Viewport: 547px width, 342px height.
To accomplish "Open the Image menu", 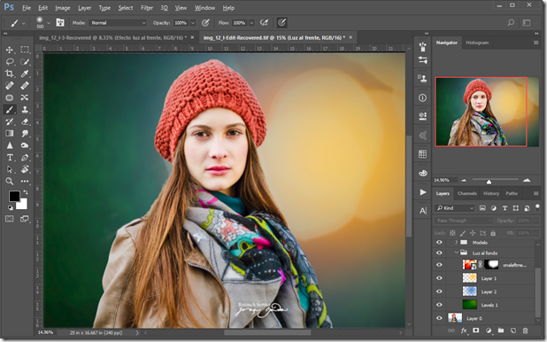I will click(x=63, y=8).
